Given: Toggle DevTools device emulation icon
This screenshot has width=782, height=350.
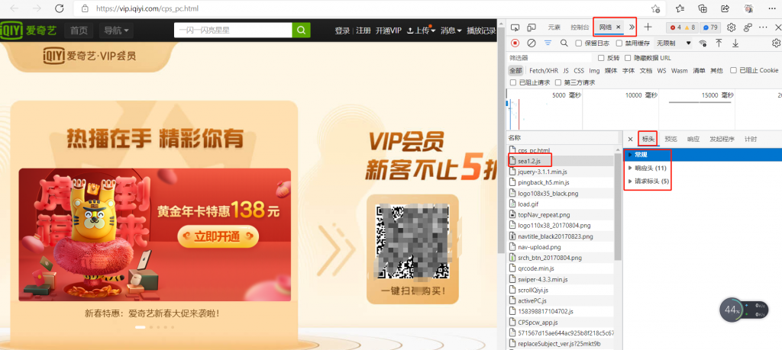Looking at the screenshot, I should [532, 27].
